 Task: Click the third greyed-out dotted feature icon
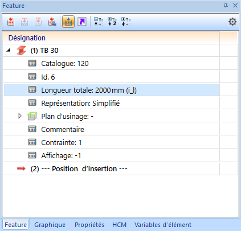tap(38, 22)
